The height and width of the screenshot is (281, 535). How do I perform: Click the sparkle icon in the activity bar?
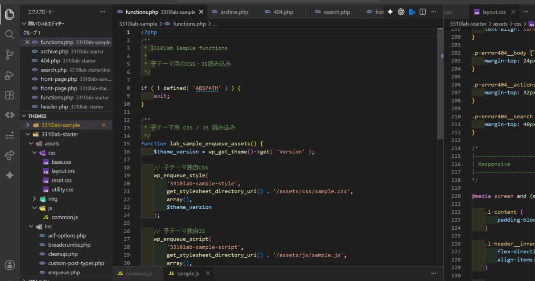[9, 175]
